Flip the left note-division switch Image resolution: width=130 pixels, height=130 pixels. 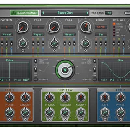pyautogui.click(x=36, y=69)
